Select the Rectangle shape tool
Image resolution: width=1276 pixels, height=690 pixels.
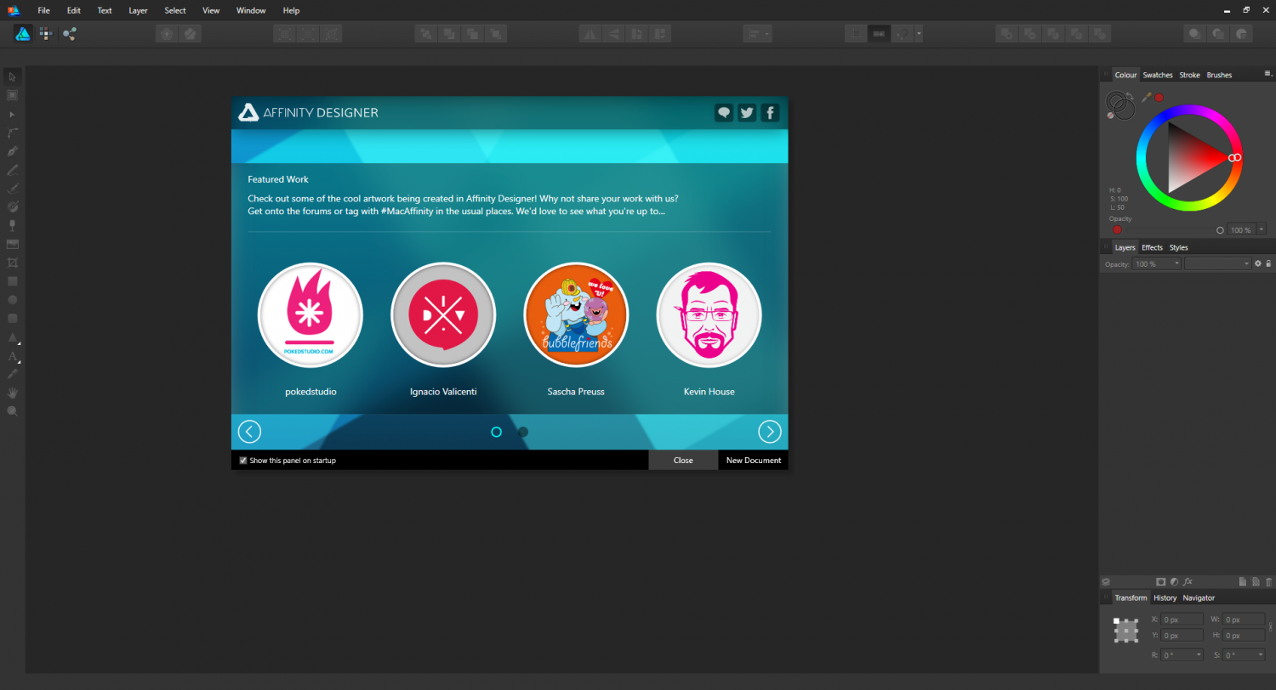point(12,281)
